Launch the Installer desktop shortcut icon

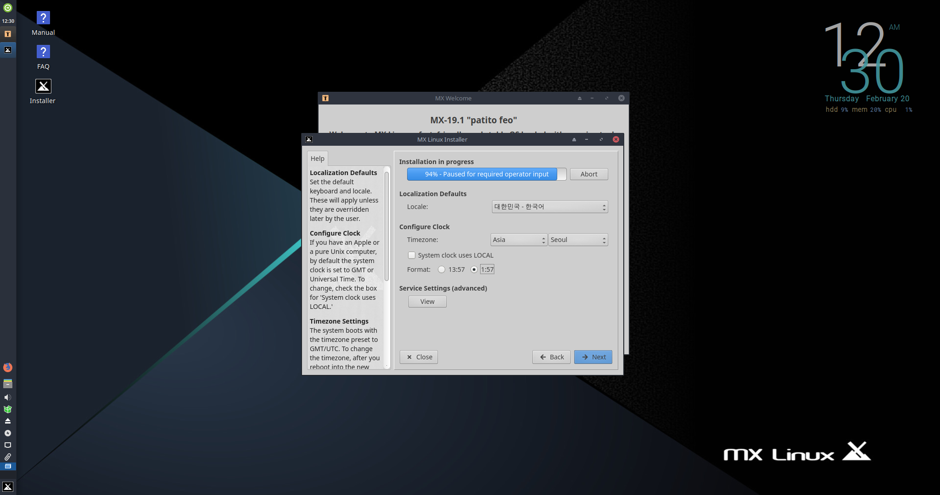pos(43,86)
